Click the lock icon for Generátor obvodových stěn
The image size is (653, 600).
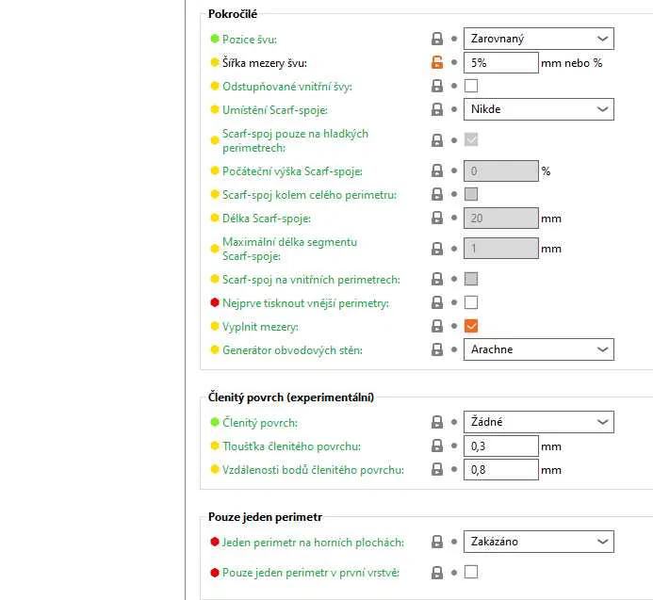pos(437,349)
